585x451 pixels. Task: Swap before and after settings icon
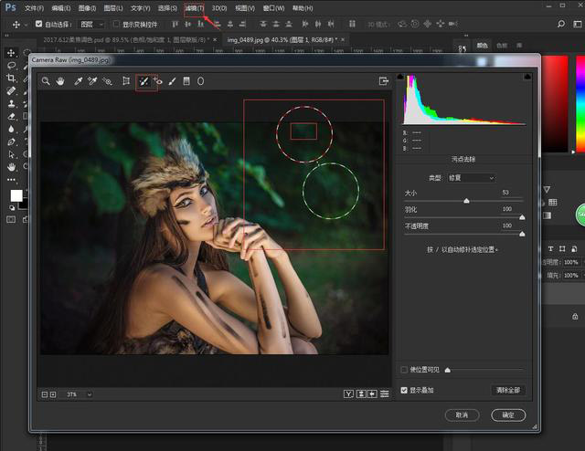(x=361, y=394)
